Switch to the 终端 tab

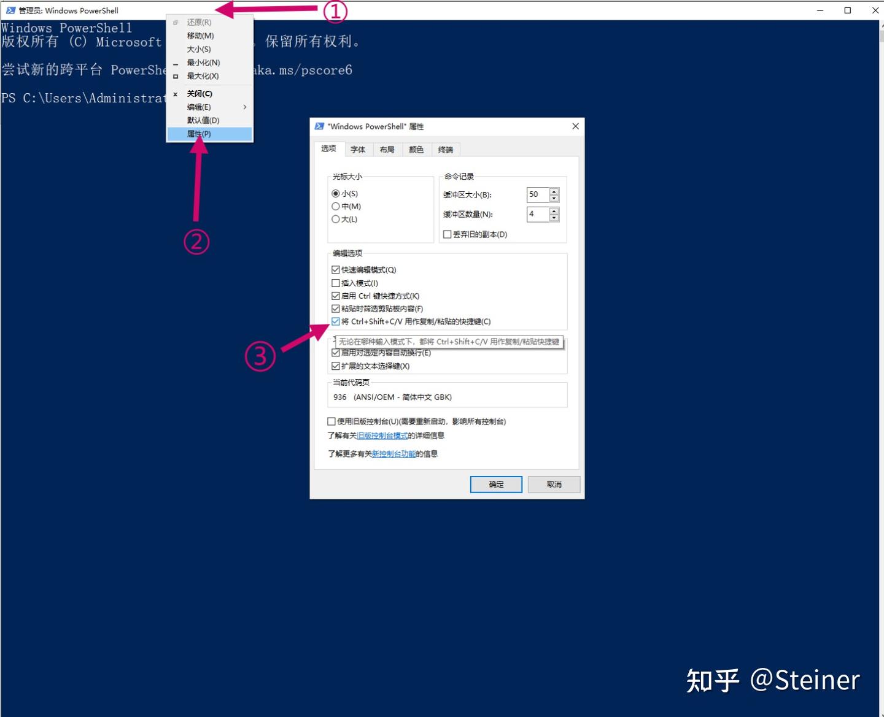[446, 149]
